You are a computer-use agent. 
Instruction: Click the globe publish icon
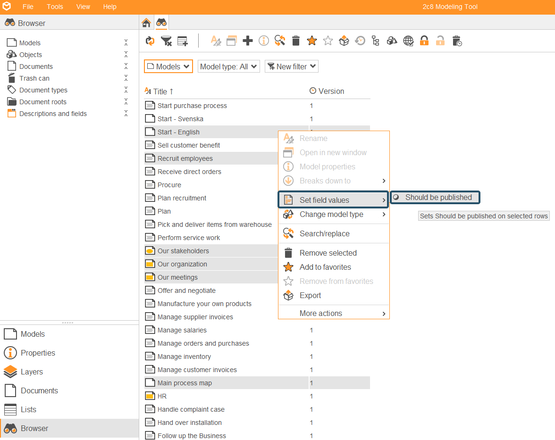click(x=408, y=41)
